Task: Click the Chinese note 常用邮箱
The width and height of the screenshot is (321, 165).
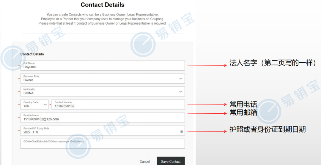Action: 243,112
